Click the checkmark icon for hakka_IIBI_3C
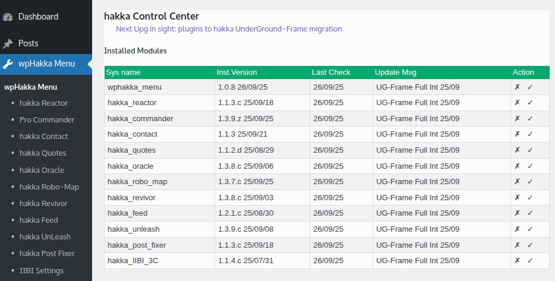 [x=530, y=260]
